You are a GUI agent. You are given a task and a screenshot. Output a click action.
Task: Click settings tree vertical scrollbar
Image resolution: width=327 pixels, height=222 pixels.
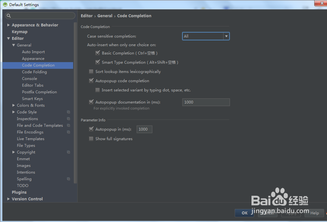75,103
